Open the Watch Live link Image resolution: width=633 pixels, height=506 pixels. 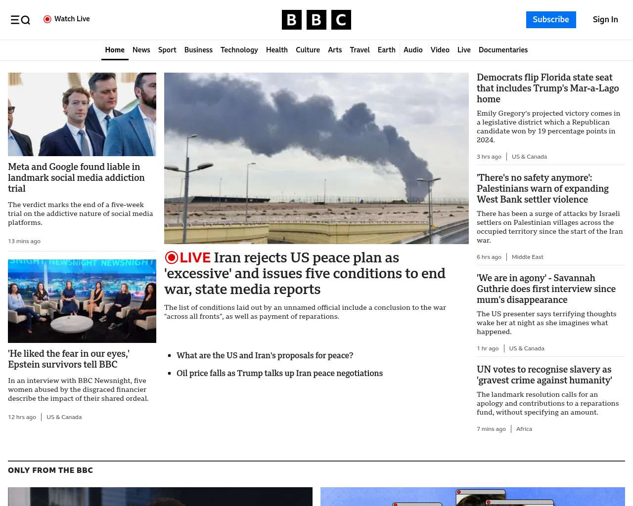[x=67, y=19]
